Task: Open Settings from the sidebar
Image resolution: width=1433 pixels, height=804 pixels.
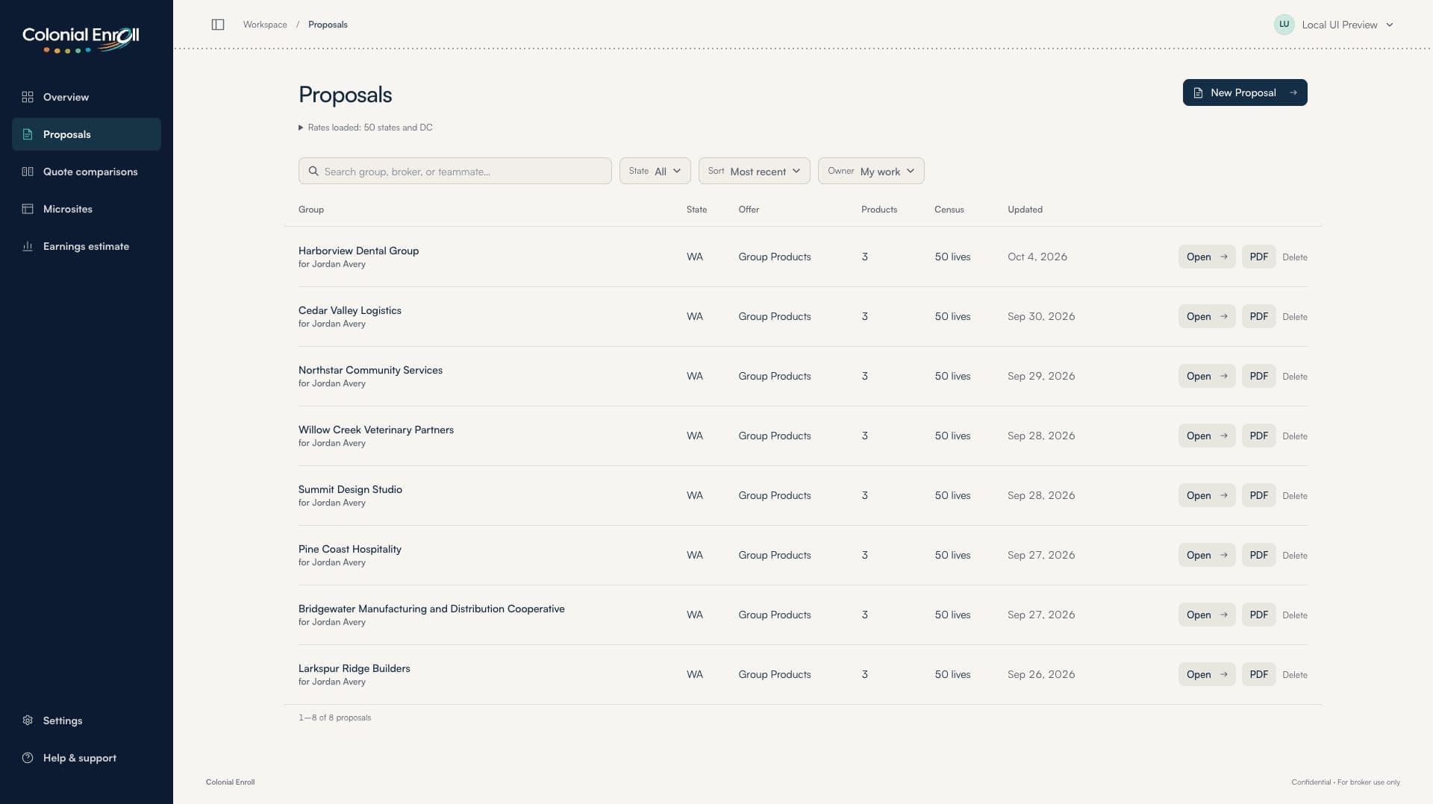Action: pyautogui.click(x=87, y=720)
